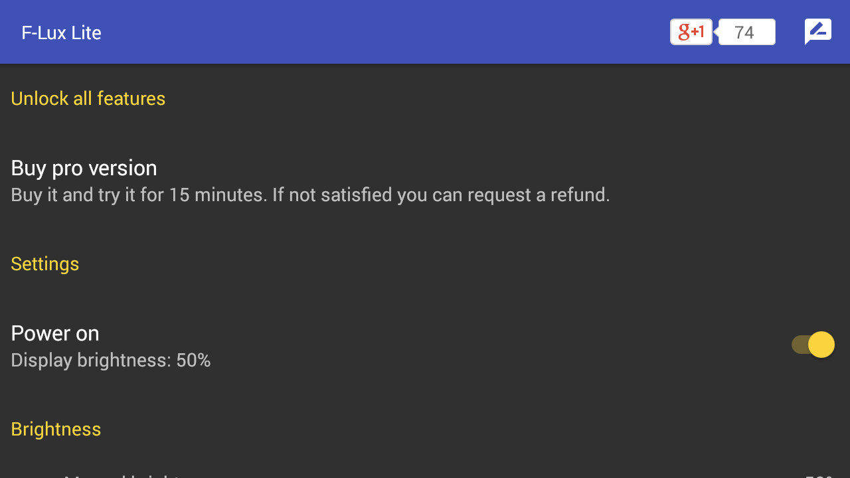This screenshot has width=850, height=478.
Task: Tap the Power on setting label
Action: (x=55, y=333)
